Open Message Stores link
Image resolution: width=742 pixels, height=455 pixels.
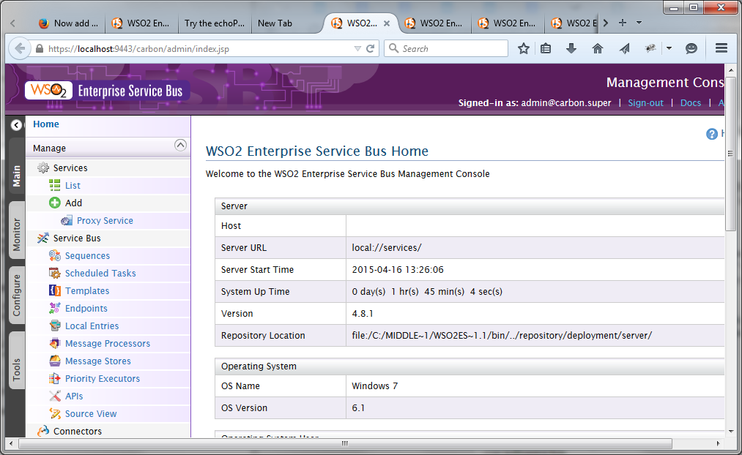(98, 361)
